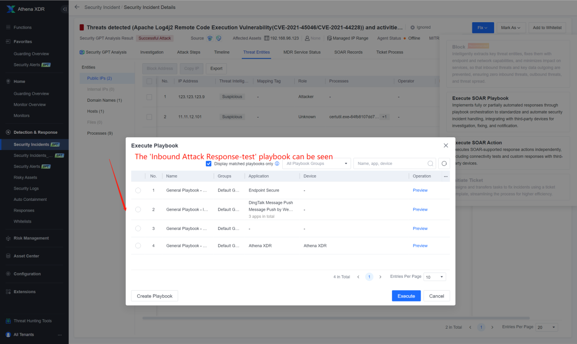Open the Fix dropdown button
577x344 pixels.
tap(483, 28)
